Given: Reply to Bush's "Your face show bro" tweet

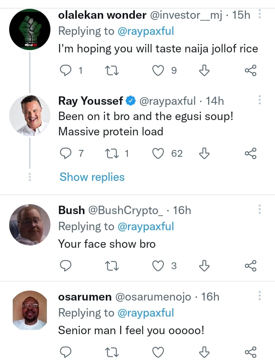Looking at the screenshot, I should [x=66, y=266].
